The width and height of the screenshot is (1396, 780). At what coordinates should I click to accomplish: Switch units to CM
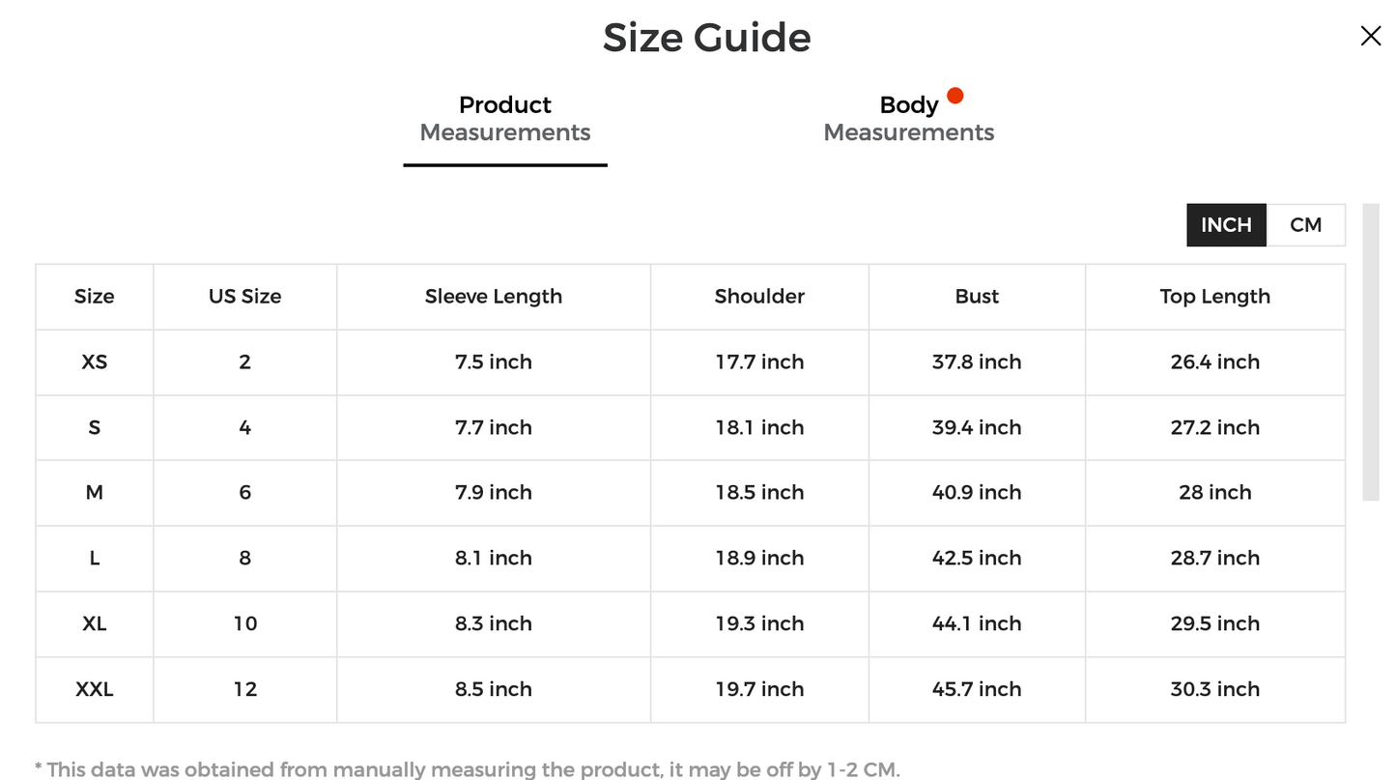coord(1305,225)
